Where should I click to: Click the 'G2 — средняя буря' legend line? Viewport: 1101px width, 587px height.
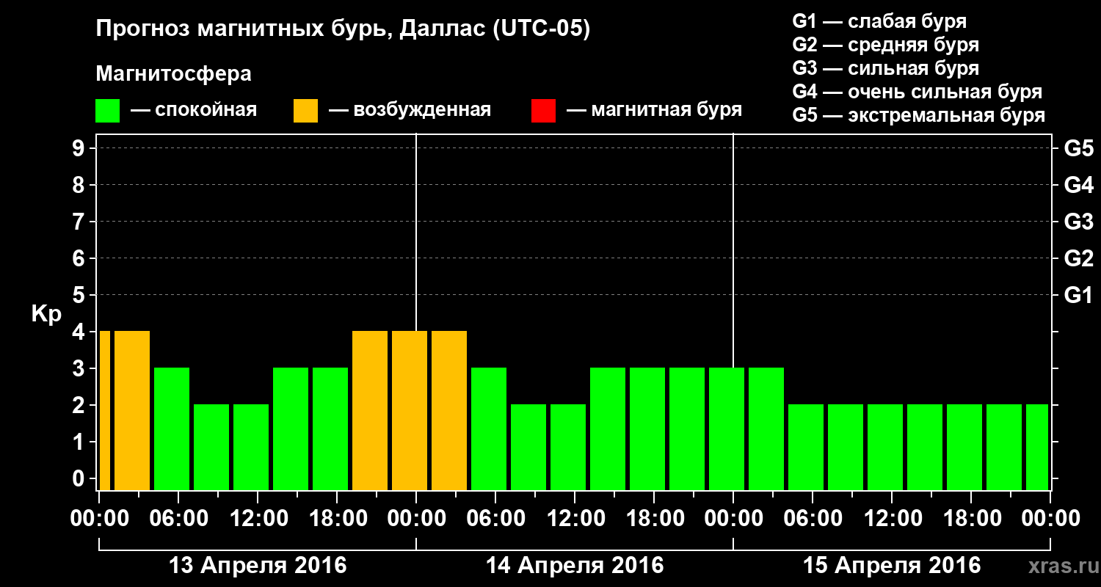[x=885, y=45]
